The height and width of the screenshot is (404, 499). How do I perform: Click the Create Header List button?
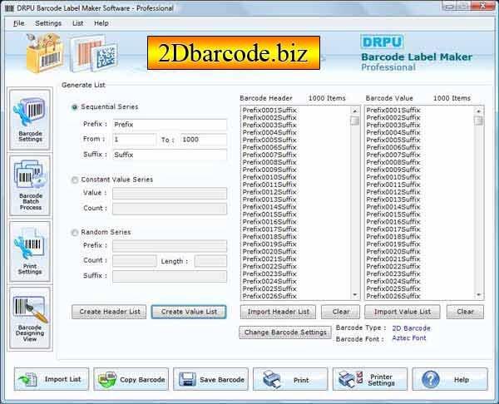pyautogui.click(x=109, y=312)
